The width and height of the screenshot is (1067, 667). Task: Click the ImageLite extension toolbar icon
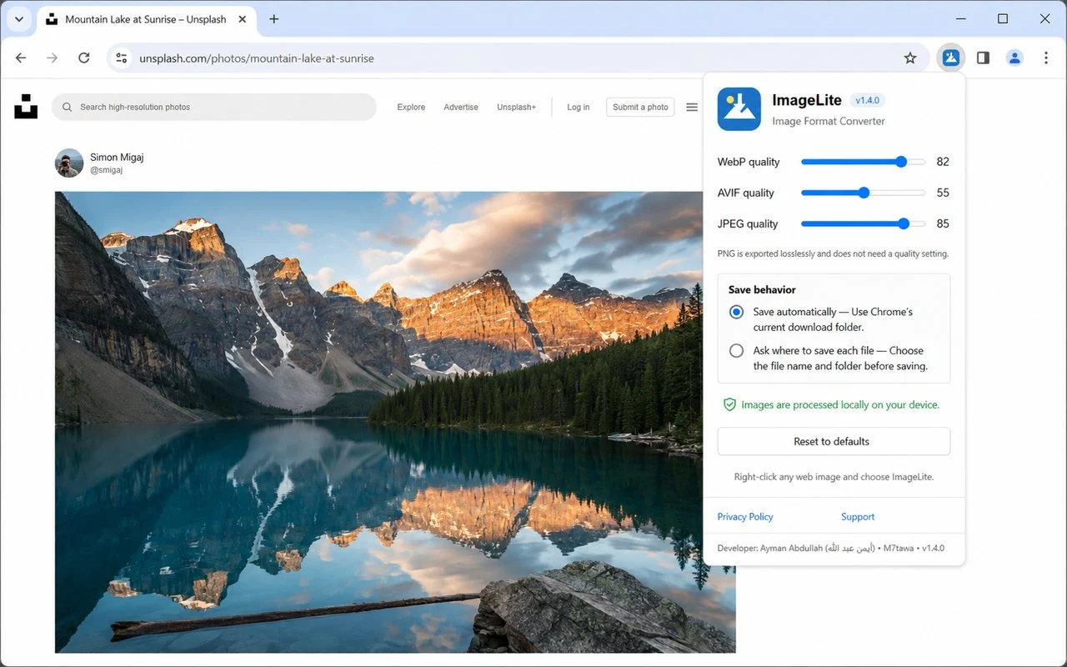950,58
